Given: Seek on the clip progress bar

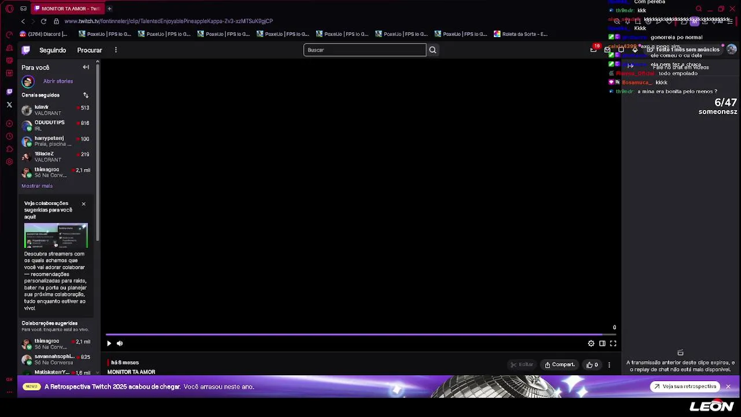Looking at the screenshot, I should coord(361,334).
